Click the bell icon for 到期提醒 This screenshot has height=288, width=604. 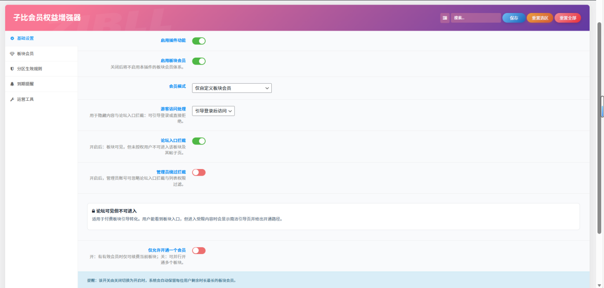tap(12, 84)
